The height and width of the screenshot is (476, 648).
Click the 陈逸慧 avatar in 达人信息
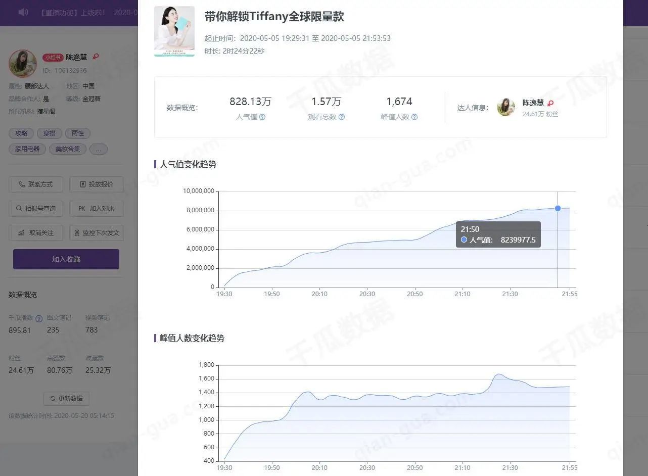[x=506, y=107]
